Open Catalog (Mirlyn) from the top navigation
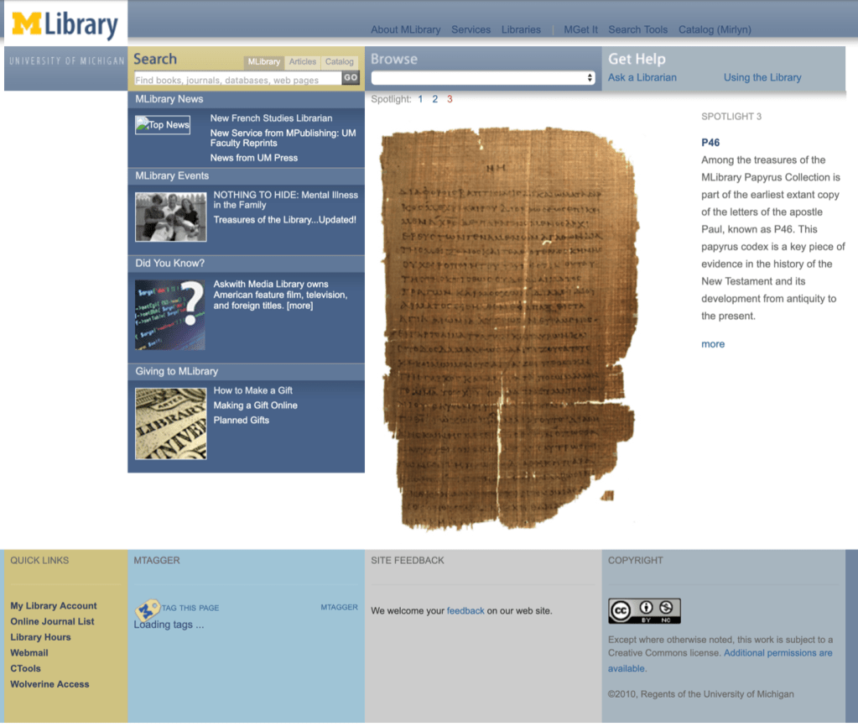 (714, 29)
